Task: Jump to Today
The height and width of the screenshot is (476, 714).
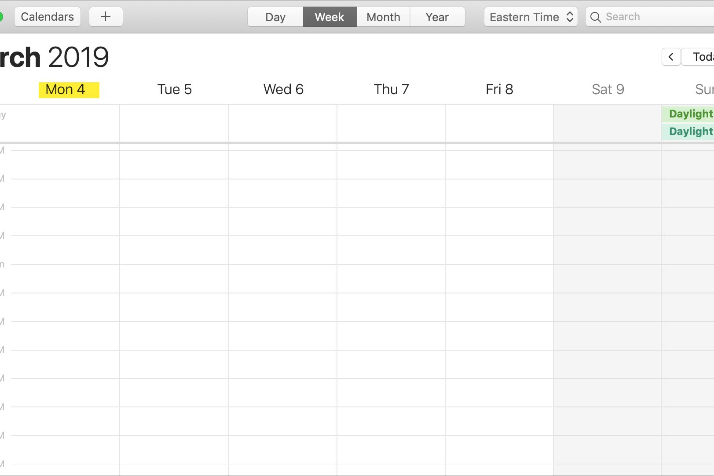Action: click(x=702, y=57)
